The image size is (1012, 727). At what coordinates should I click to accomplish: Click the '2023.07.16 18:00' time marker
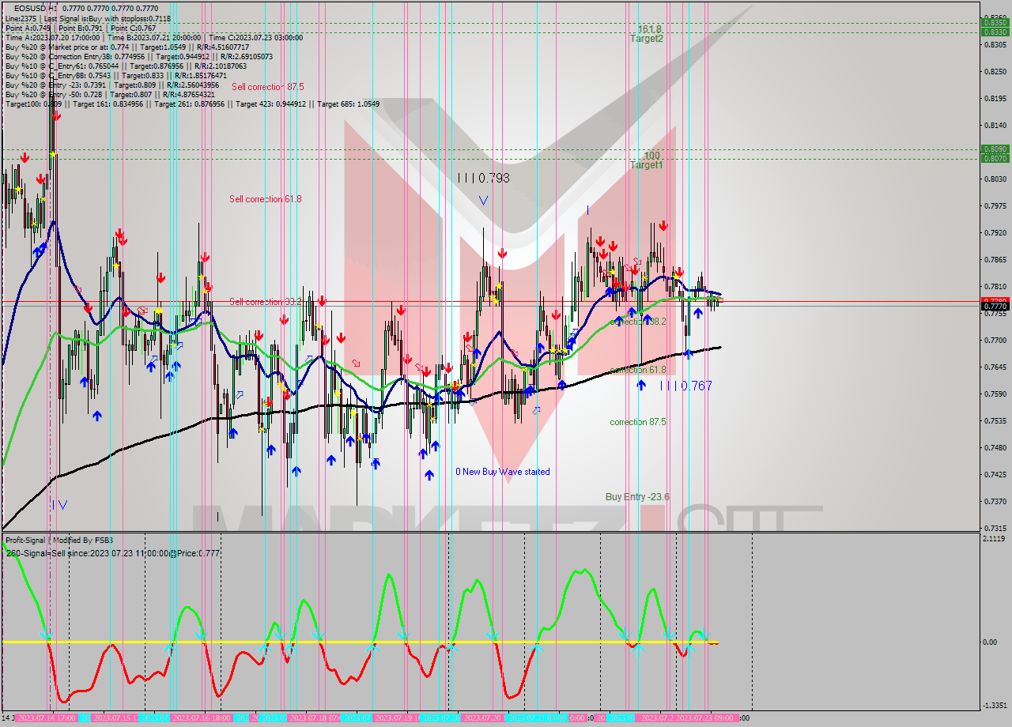coord(202,718)
